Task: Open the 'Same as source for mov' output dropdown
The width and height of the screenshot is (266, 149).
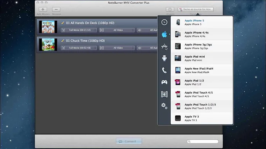Action: 195,9
